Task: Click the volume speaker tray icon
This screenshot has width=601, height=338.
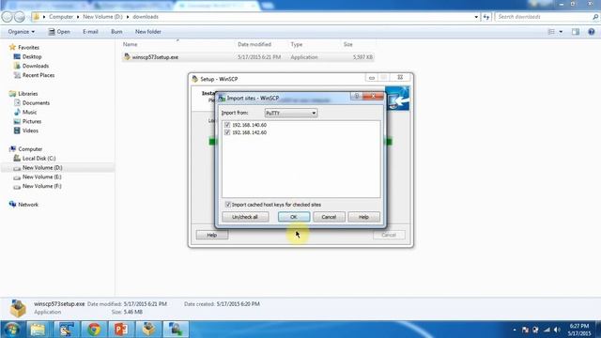Action: point(557,330)
